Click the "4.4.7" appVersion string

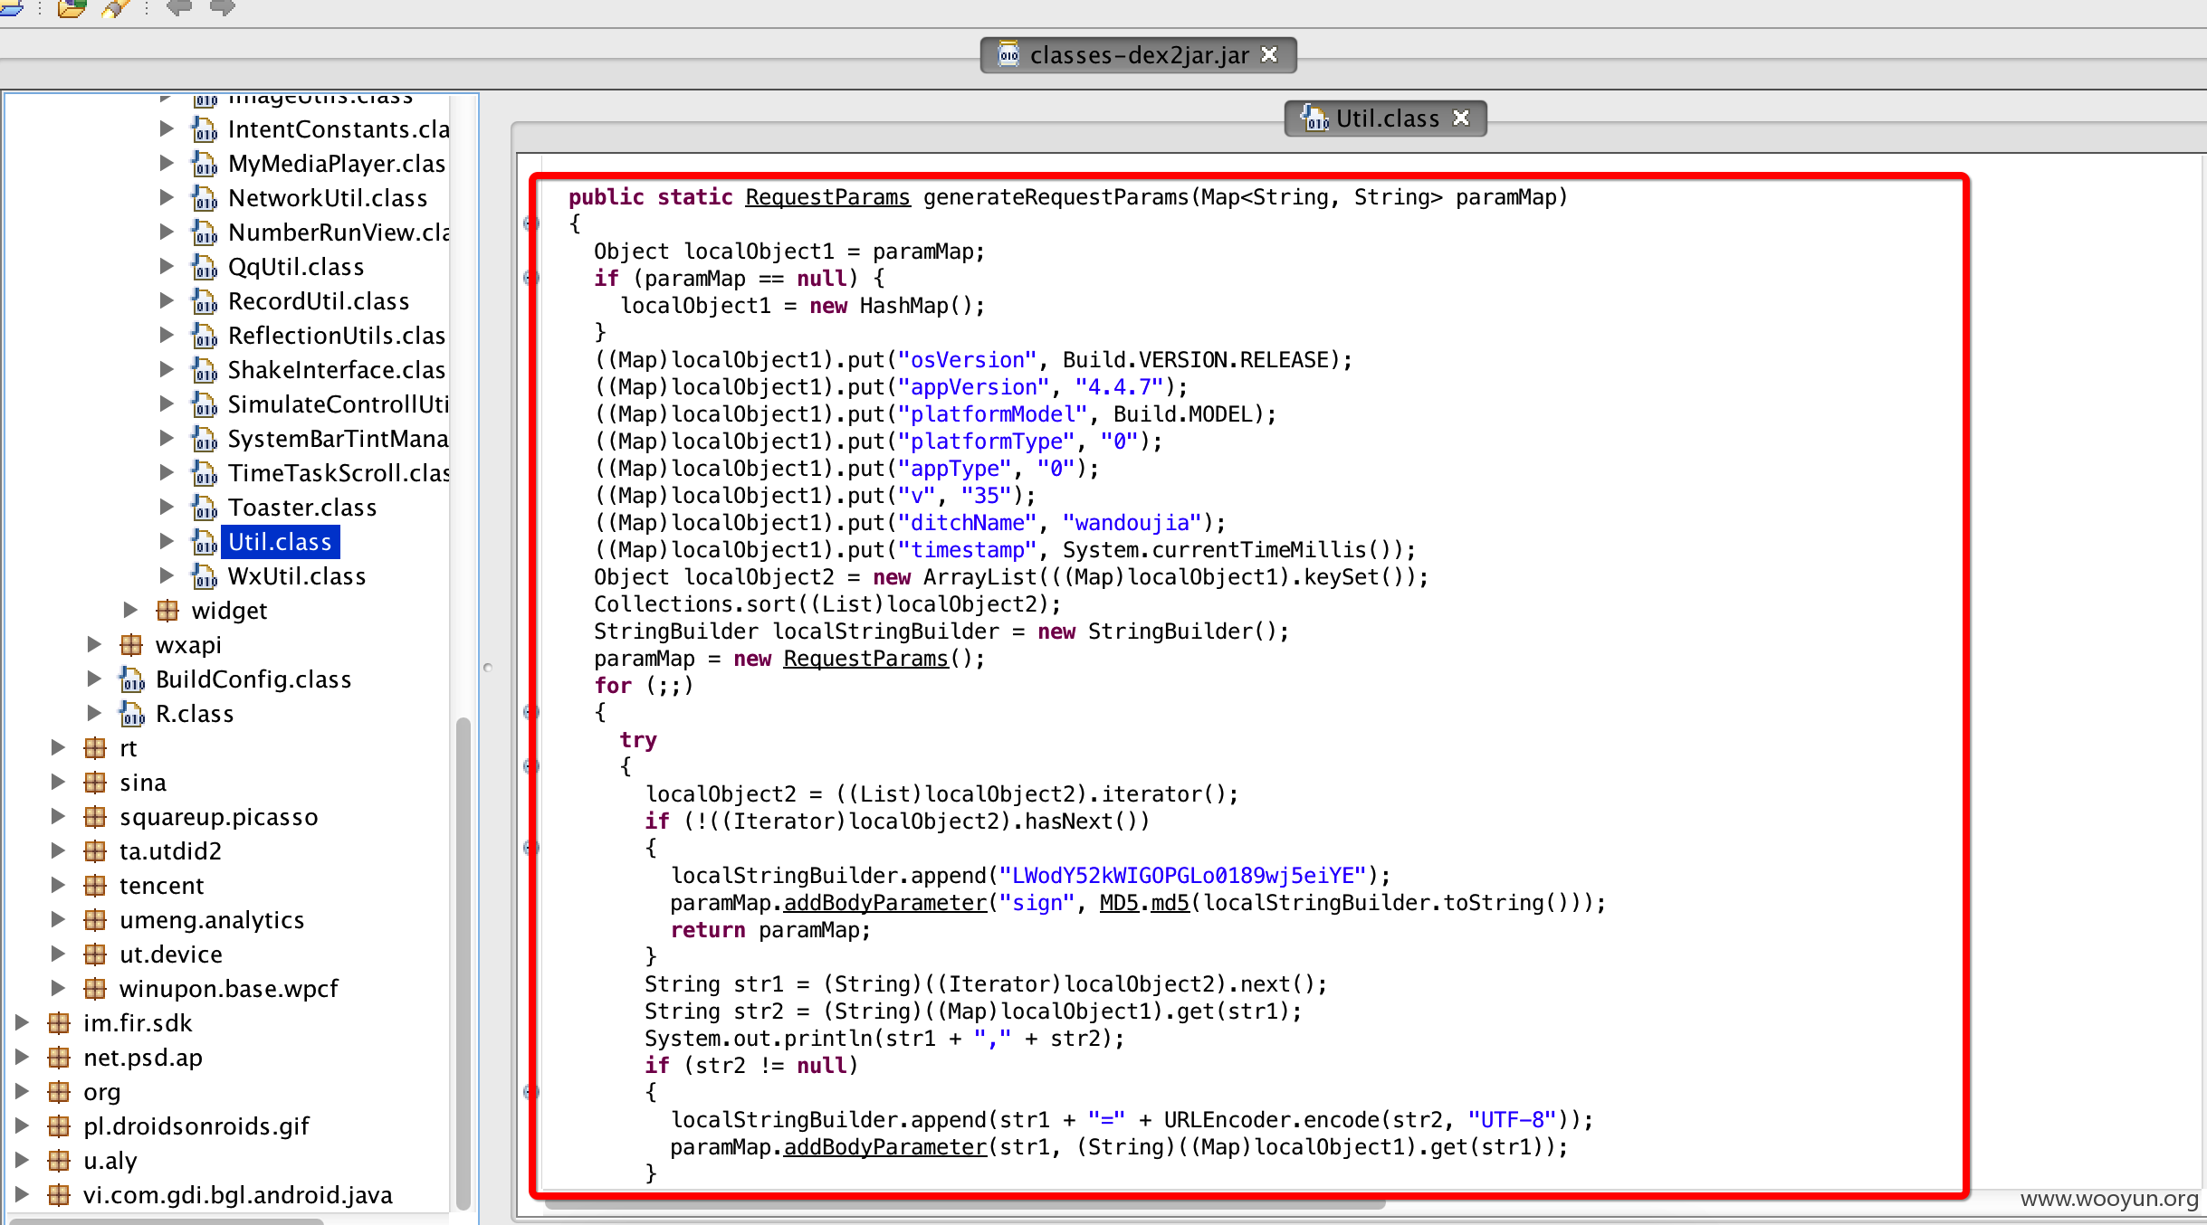click(x=1119, y=387)
